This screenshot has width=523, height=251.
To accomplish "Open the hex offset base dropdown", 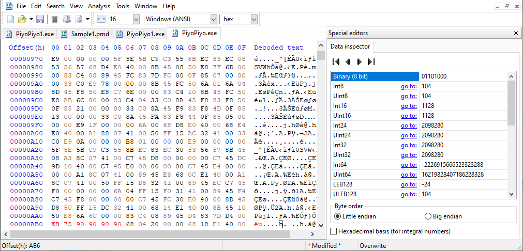I will (x=253, y=19).
